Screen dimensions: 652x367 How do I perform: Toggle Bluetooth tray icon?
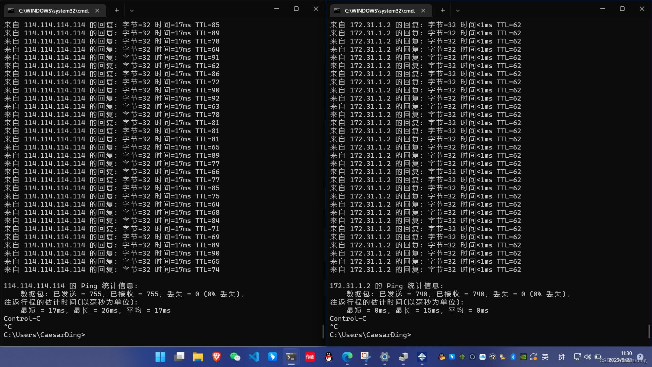click(x=513, y=357)
